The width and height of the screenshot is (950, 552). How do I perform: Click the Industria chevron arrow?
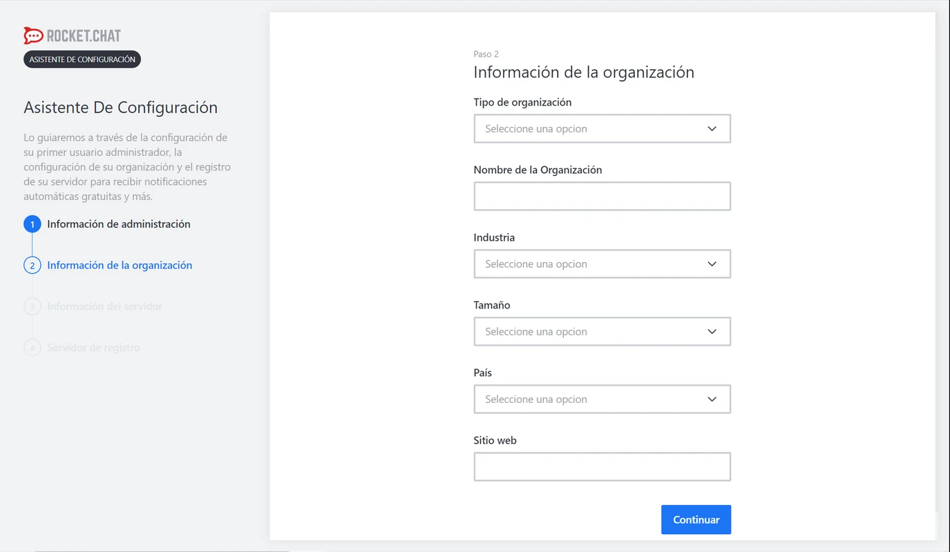712,264
